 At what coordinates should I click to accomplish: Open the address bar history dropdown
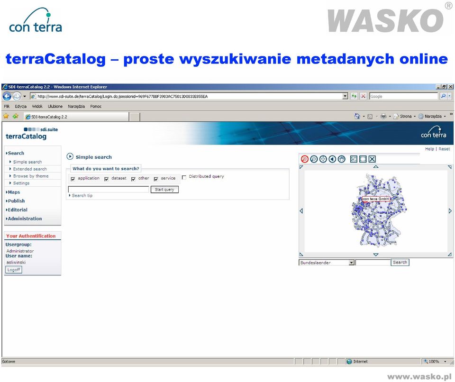click(345, 96)
